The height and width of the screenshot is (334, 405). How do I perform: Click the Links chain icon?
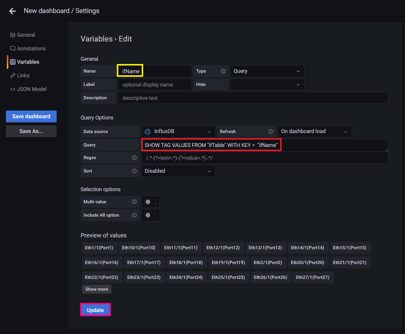tap(13, 76)
